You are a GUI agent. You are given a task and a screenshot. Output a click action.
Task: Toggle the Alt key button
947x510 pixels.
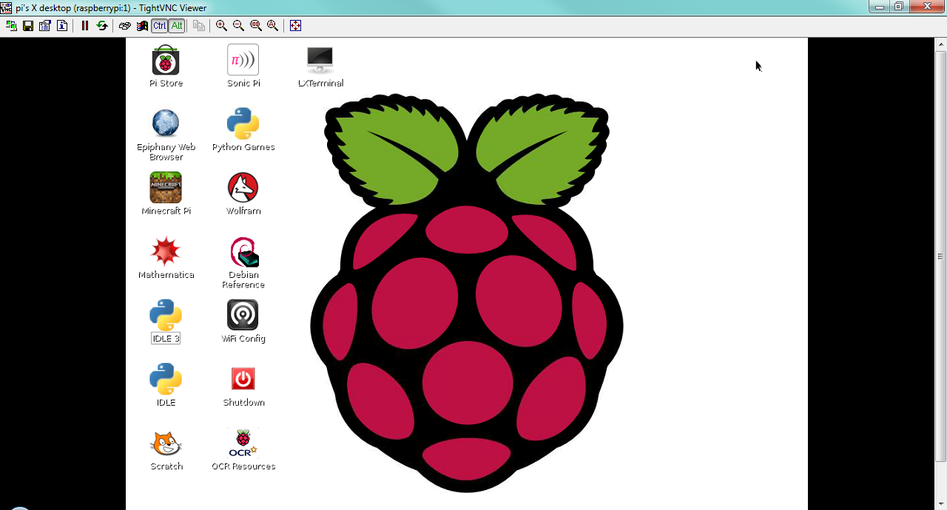click(x=177, y=26)
